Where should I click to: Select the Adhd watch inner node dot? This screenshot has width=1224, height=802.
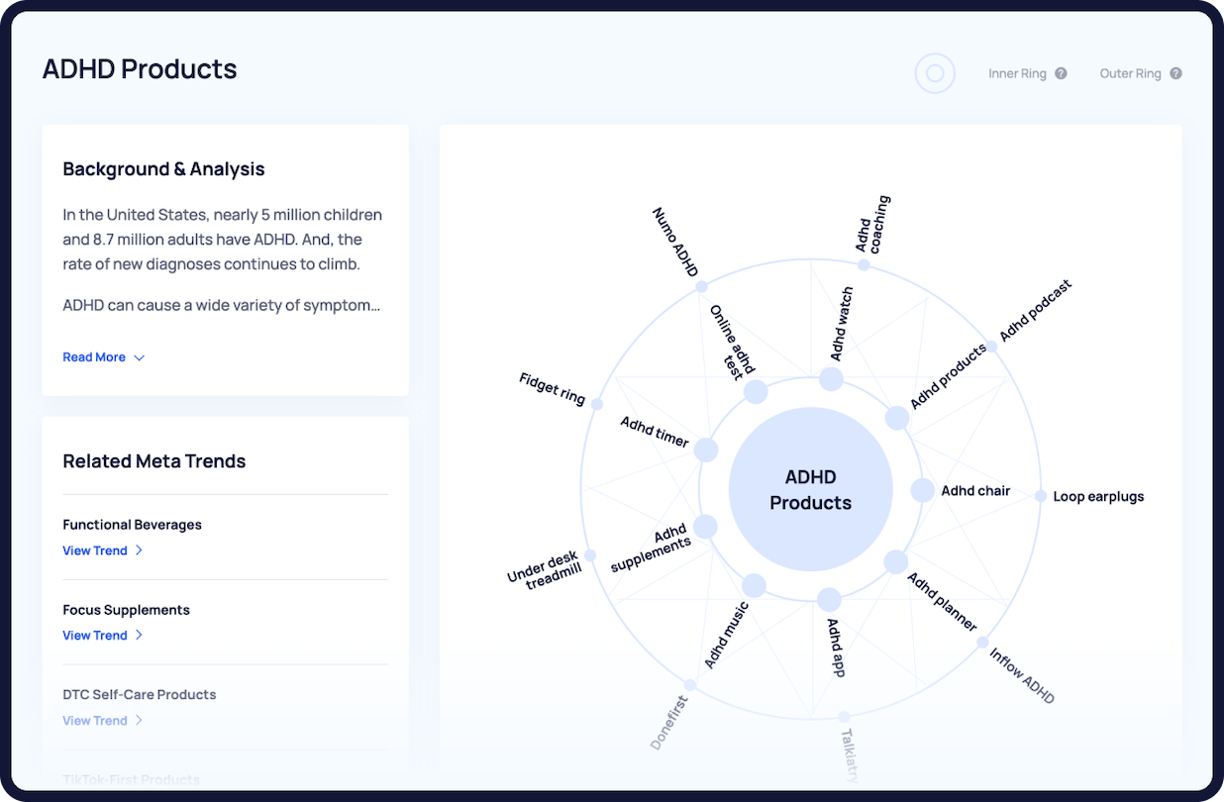click(831, 379)
